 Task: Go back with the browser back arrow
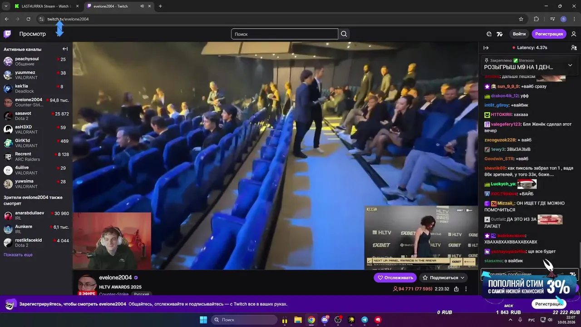(x=6, y=19)
